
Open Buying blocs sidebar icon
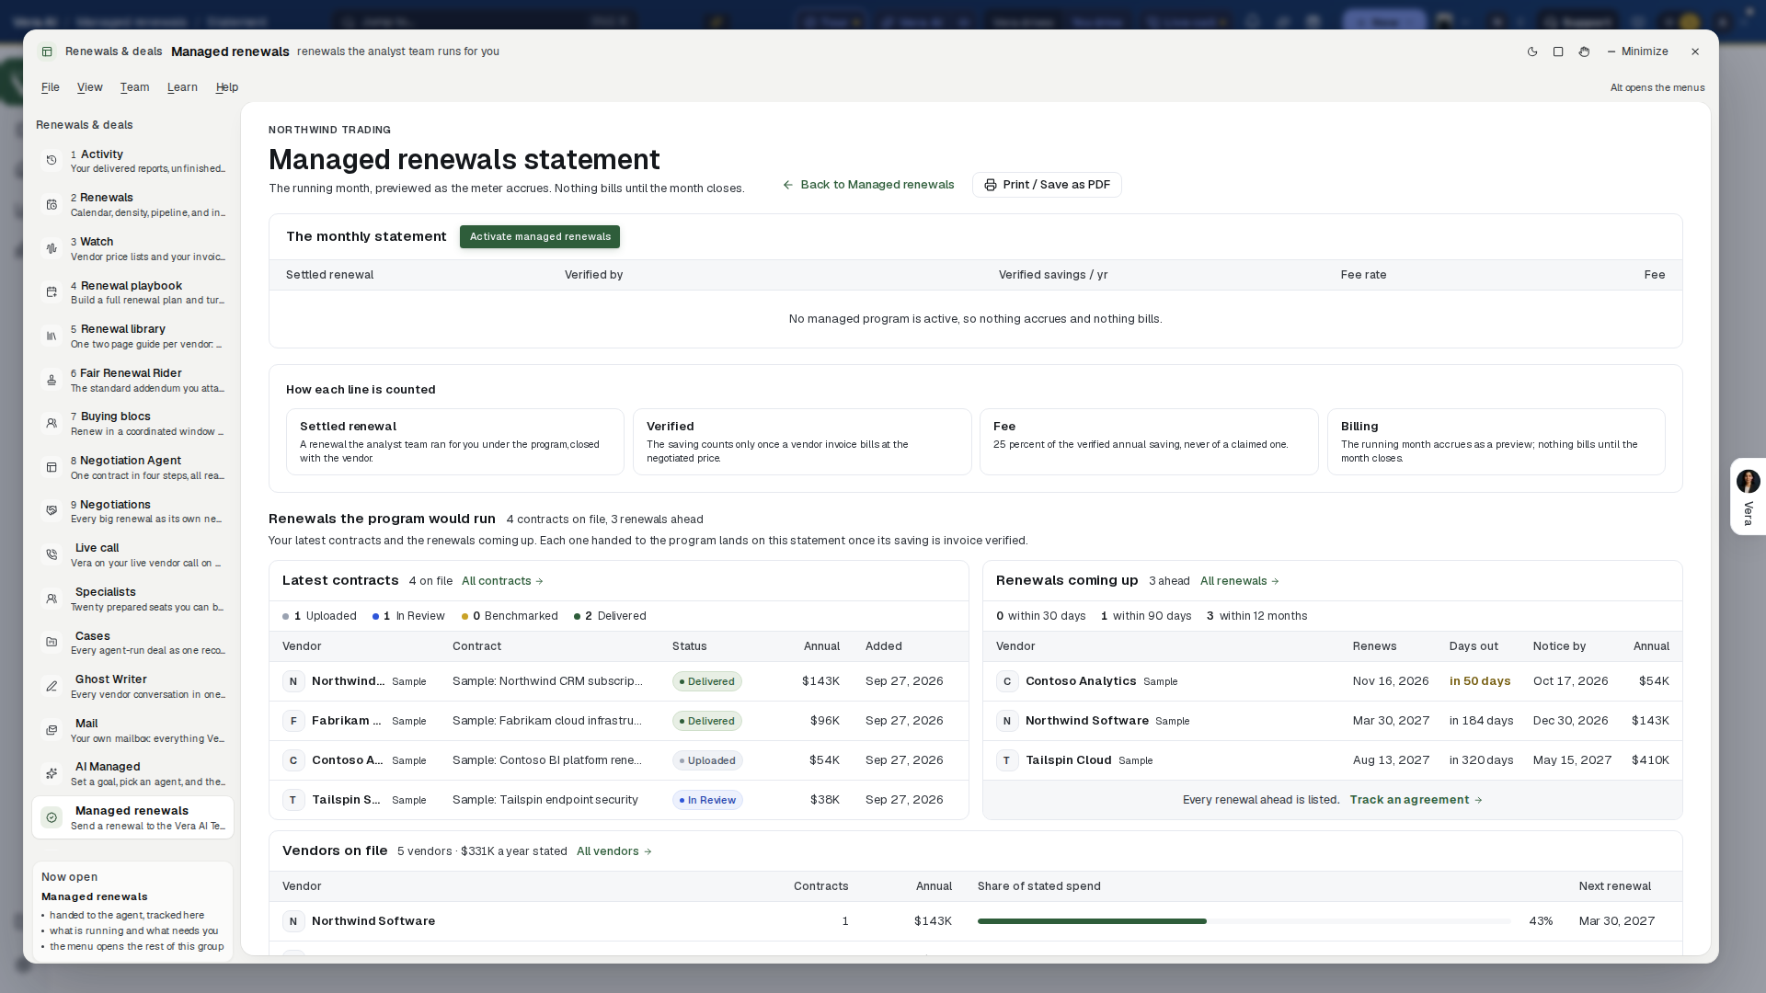click(52, 424)
